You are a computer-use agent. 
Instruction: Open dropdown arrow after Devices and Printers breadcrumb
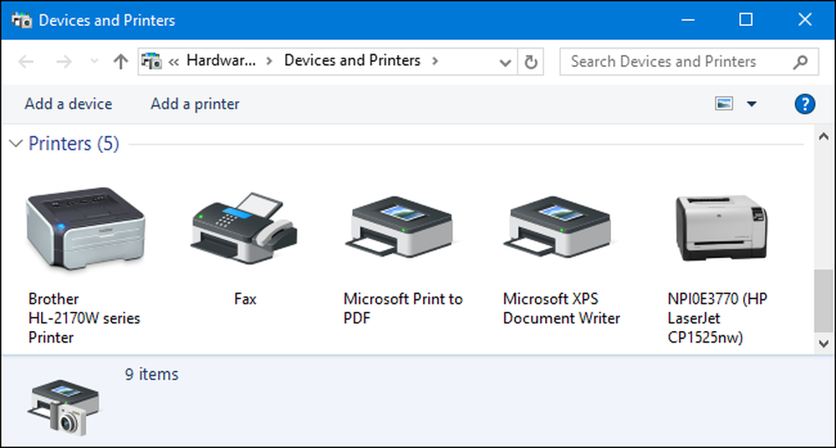[x=435, y=61]
